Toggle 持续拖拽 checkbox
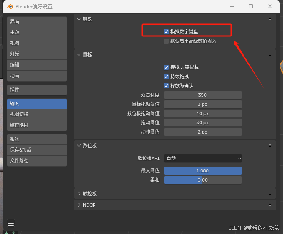This screenshot has height=234, width=283. coord(166,77)
